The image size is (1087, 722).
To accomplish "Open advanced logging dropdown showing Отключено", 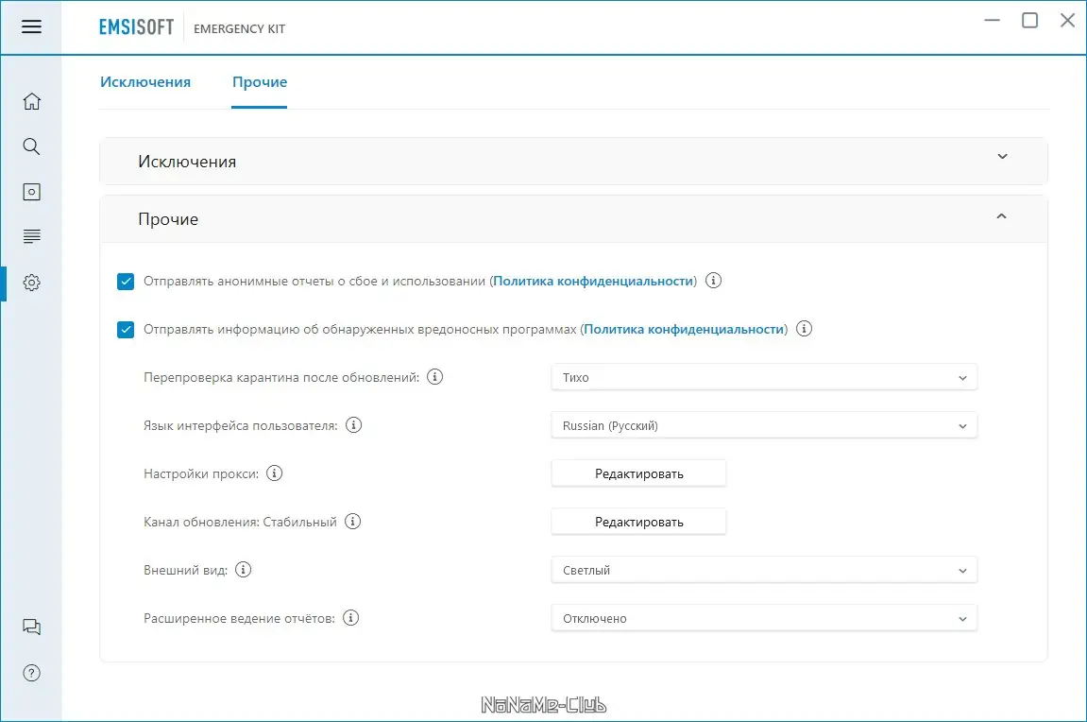I will pos(764,619).
